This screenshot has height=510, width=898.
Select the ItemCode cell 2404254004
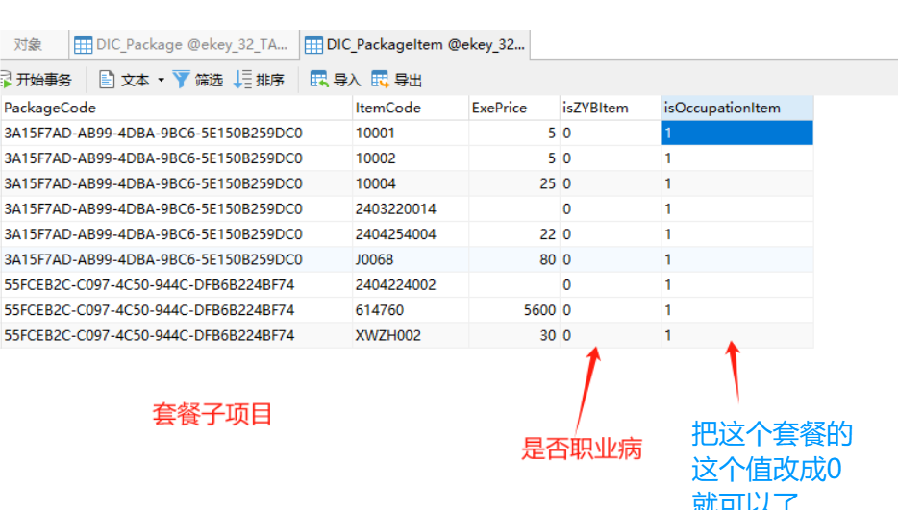pos(411,234)
